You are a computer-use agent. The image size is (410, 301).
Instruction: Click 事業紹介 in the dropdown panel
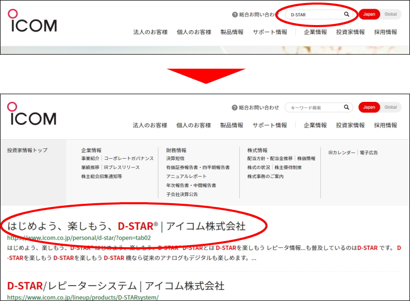click(90, 158)
